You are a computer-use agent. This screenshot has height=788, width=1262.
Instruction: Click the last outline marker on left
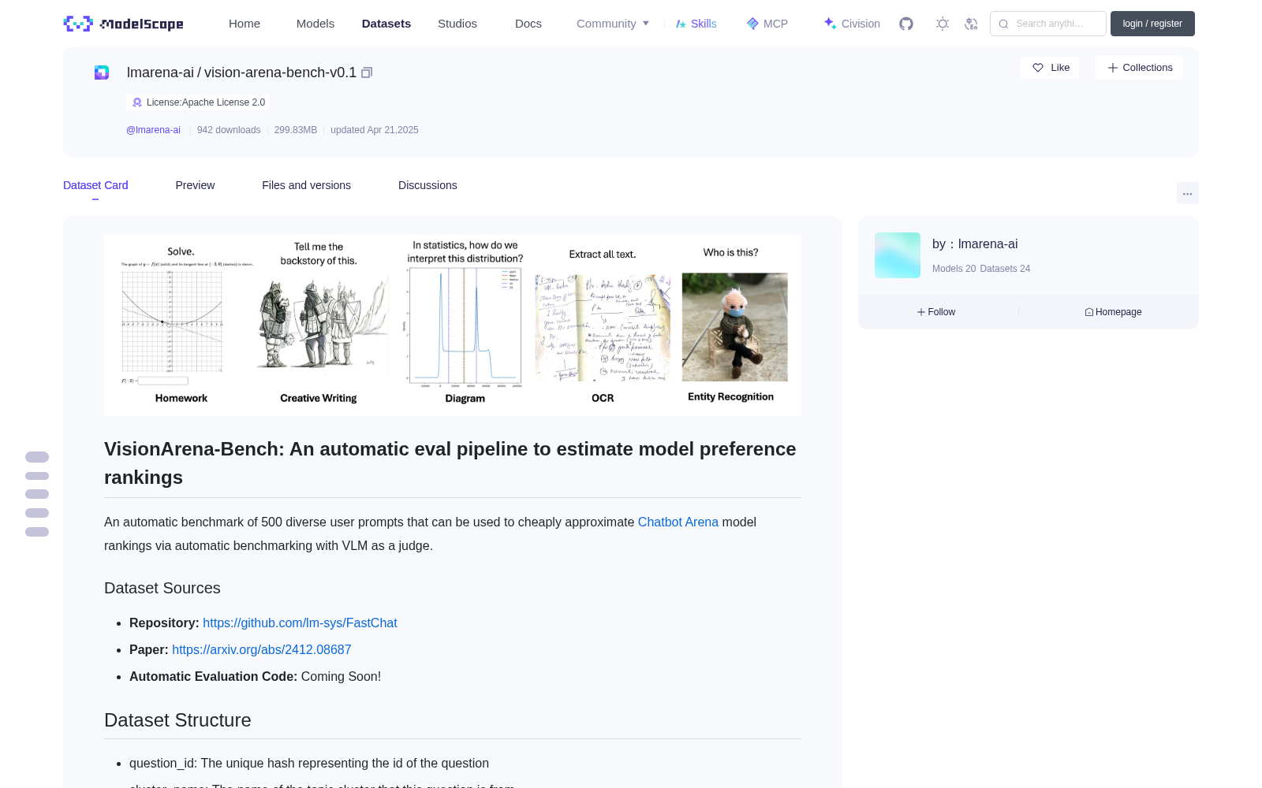[37, 532]
